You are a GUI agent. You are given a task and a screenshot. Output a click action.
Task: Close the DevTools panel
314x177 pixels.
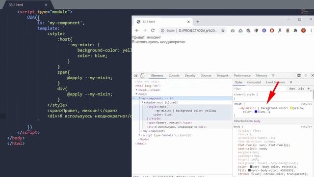[313, 75]
